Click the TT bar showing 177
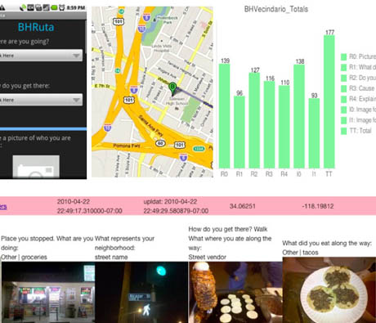 329,102
